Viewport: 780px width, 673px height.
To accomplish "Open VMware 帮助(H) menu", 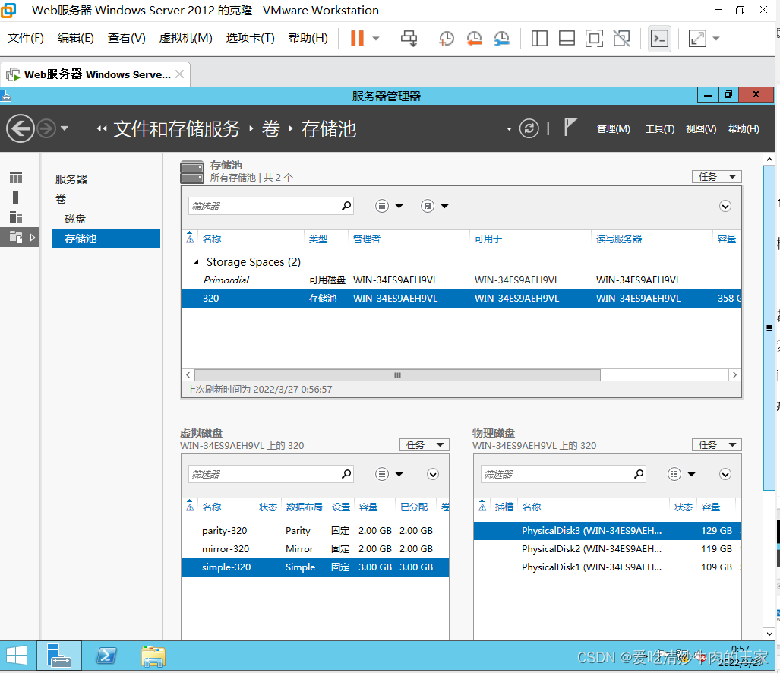I will click(308, 38).
